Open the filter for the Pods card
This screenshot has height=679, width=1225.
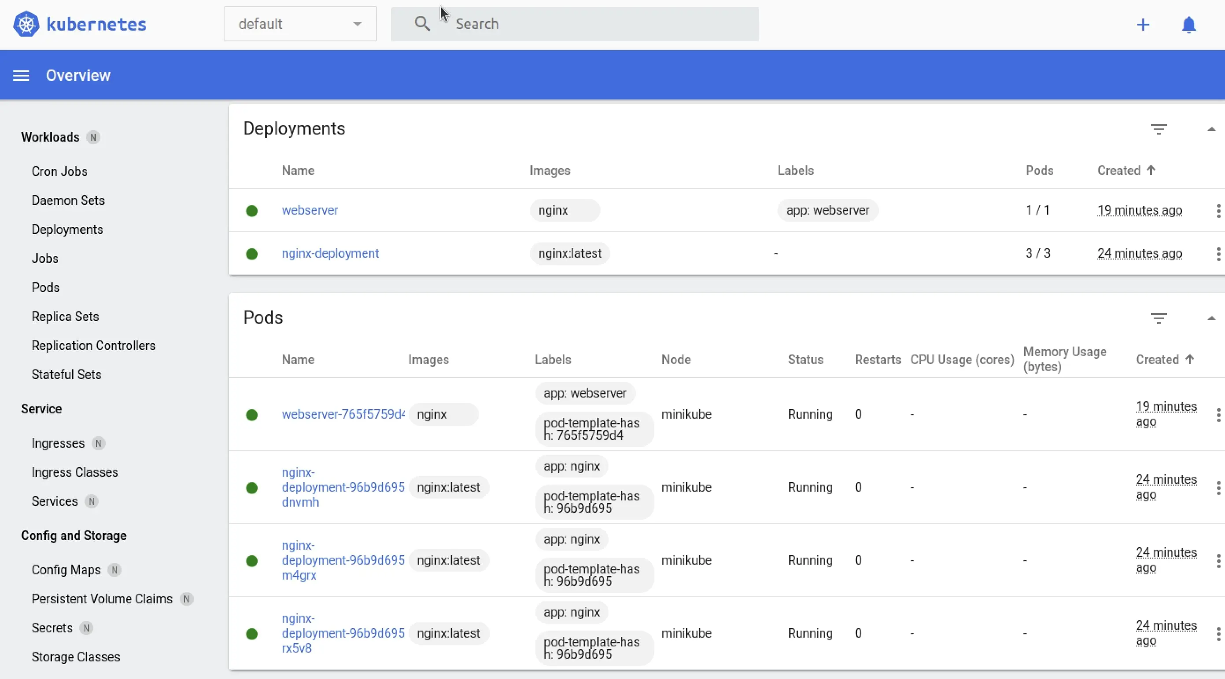(1159, 318)
